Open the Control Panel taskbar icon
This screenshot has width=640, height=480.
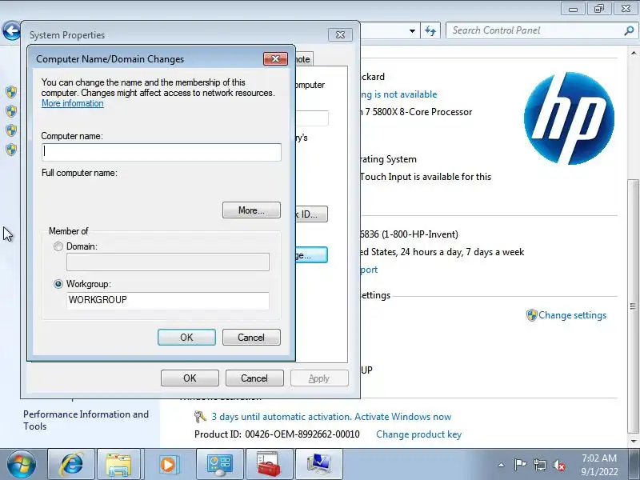(219, 465)
